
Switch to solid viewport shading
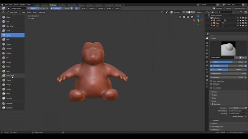[x=189, y=12]
